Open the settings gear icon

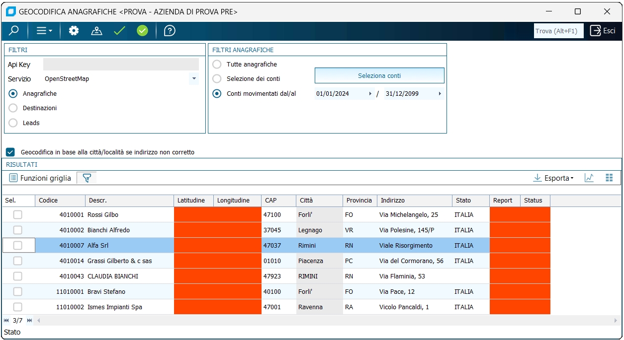coord(74,31)
